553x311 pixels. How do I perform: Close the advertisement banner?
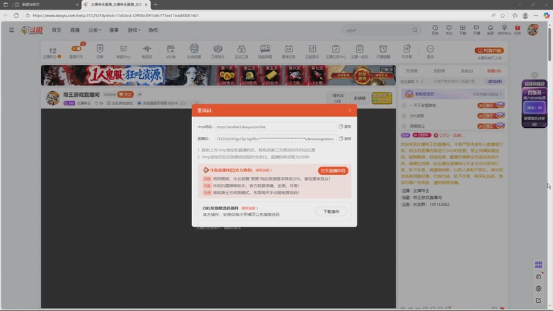point(391,70)
